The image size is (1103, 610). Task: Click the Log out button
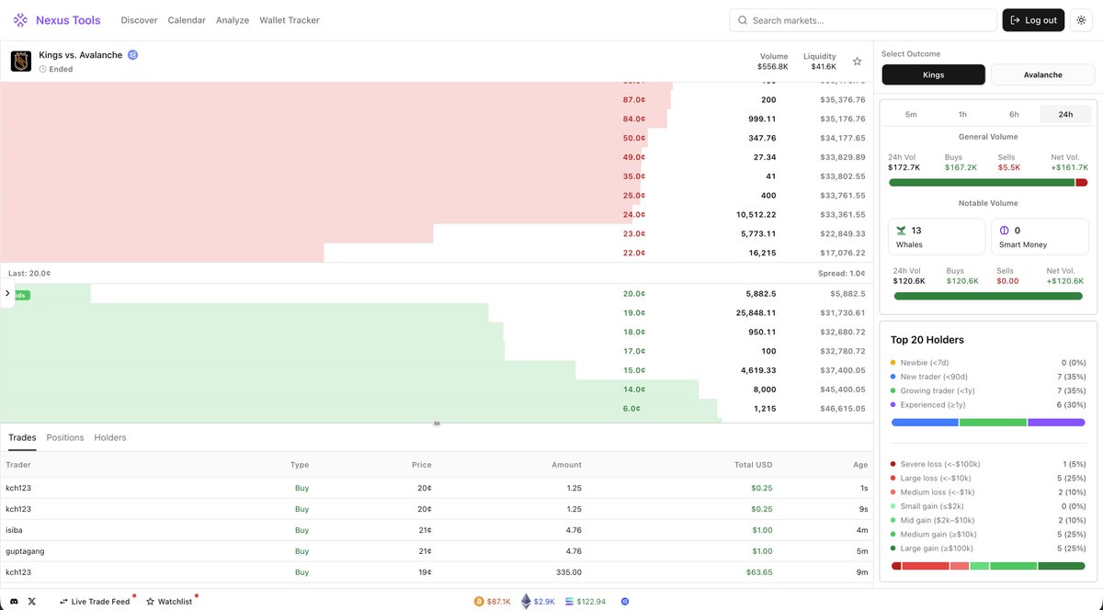coord(1033,20)
